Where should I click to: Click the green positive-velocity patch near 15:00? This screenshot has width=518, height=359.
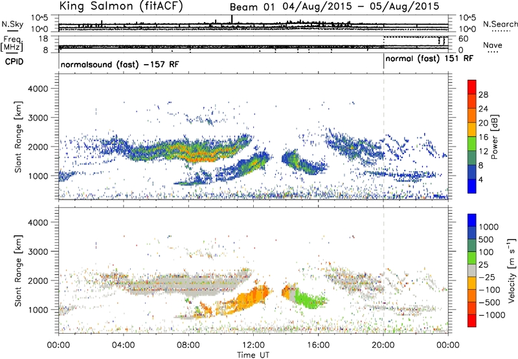coord(310,300)
